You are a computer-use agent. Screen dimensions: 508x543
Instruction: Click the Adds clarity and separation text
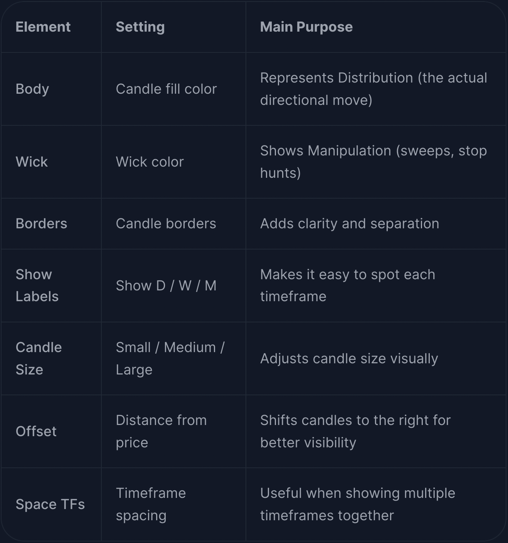pos(350,224)
